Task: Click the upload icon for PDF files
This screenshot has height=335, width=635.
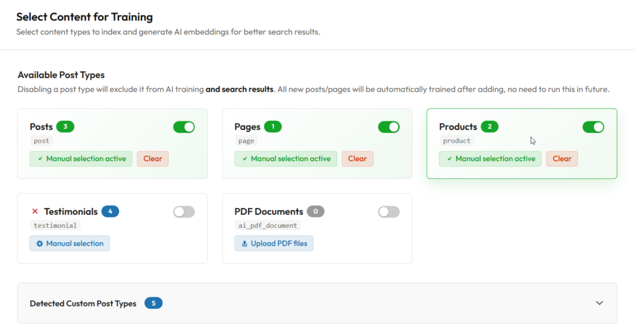Action: click(x=244, y=243)
